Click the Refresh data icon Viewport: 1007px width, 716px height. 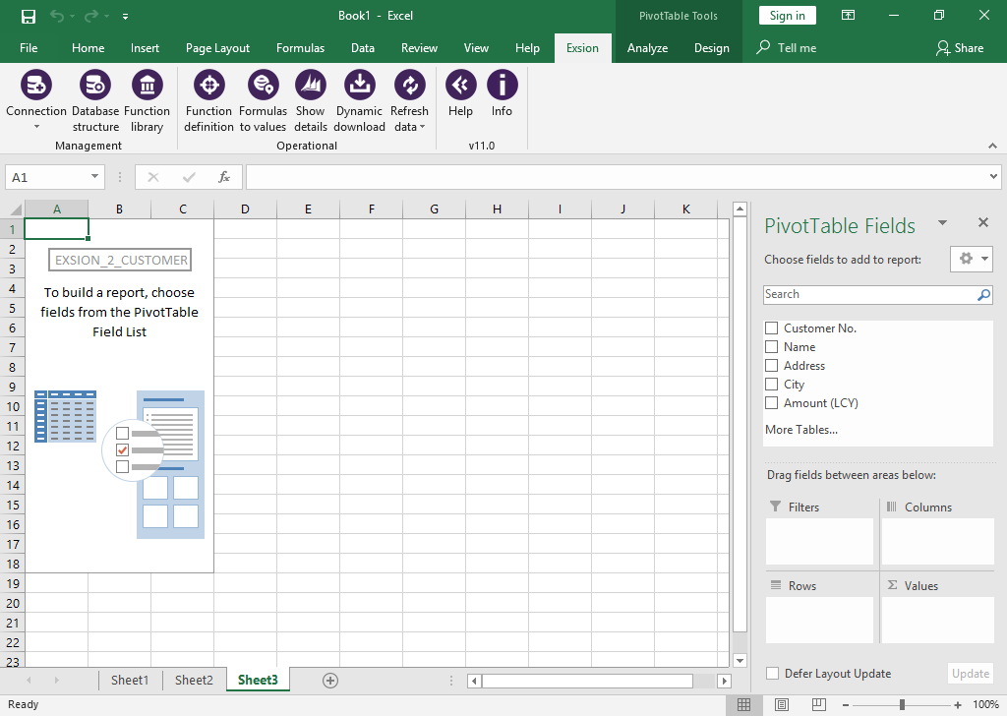coord(410,85)
